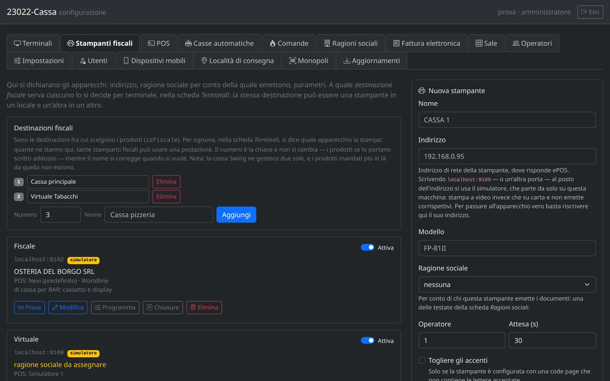Image resolution: width=610 pixels, height=381 pixels.
Task: Delete the Cassa principale destination
Action: tap(166, 182)
